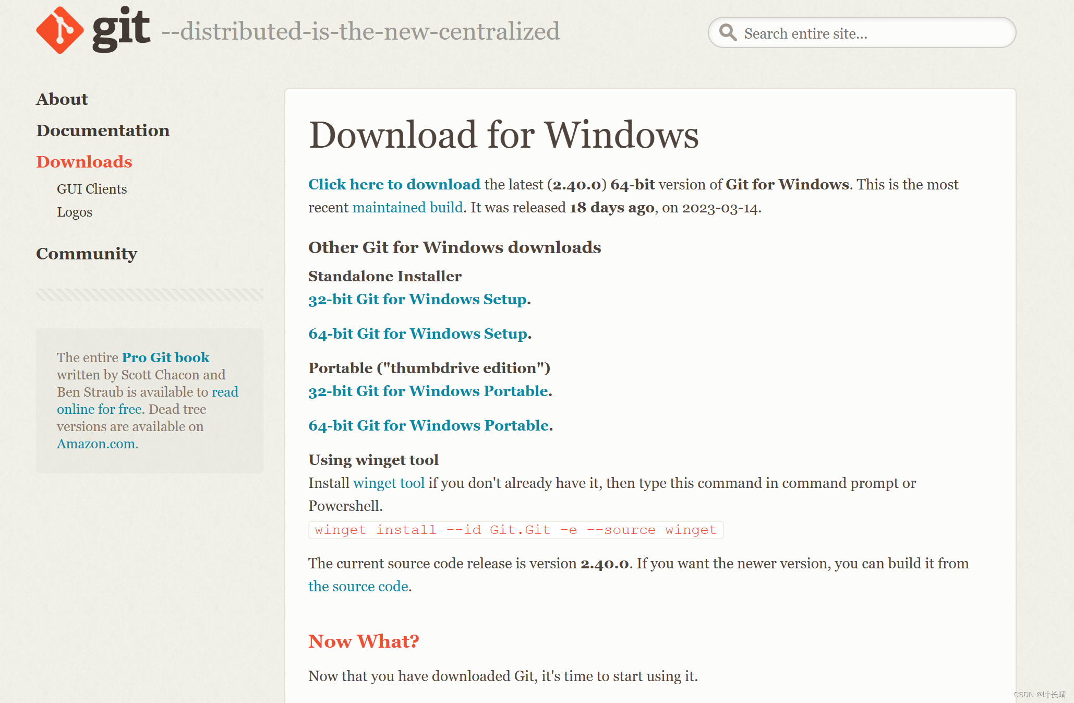This screenshot has width=1074, height=703.
Task: Follow the 'maintained build' link
Action: [x=408, y=207]
